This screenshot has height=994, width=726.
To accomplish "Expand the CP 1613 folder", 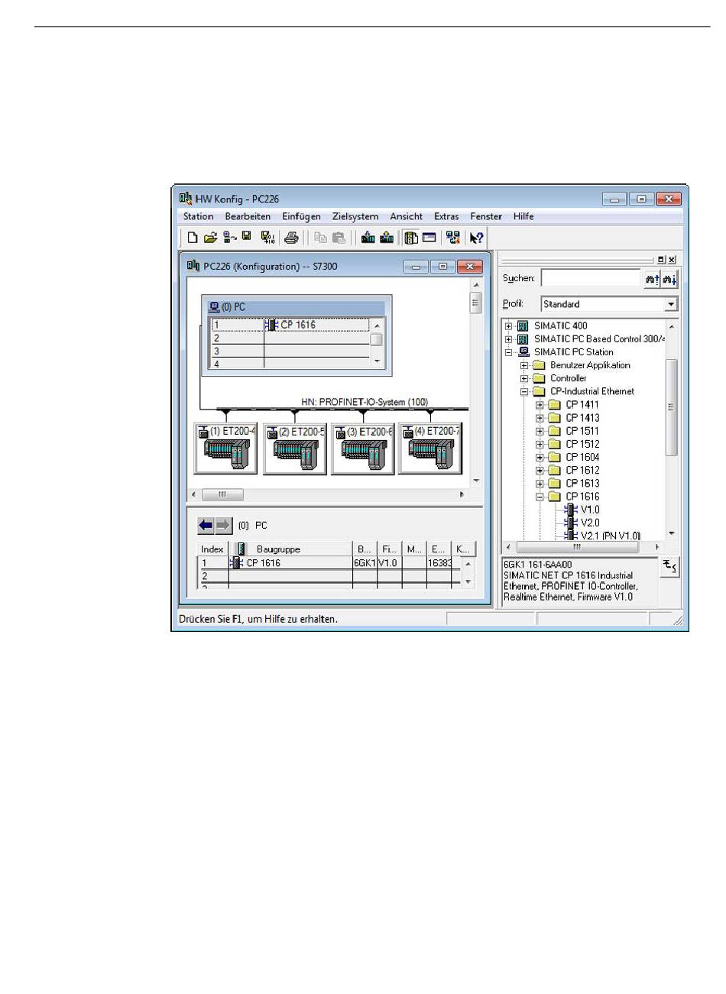I will (540, 484).
